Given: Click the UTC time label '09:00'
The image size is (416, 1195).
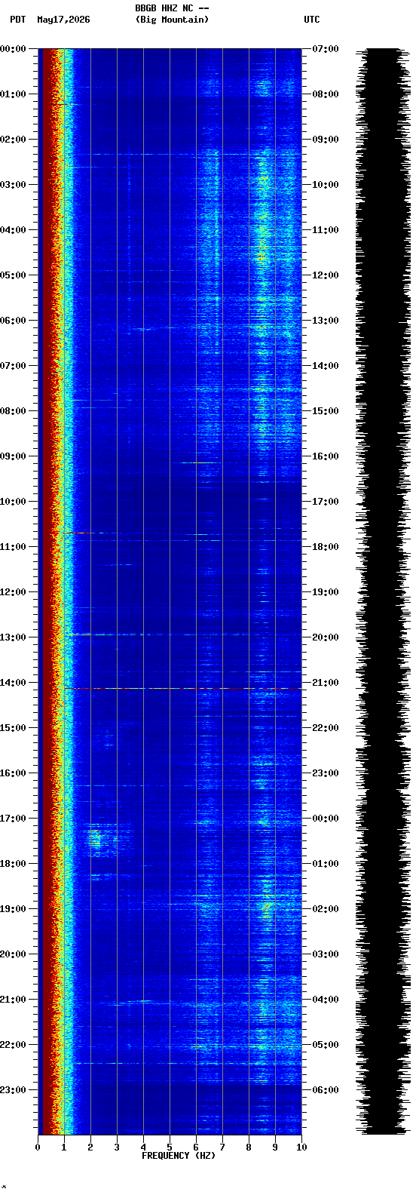Looking at the screenshot, I should click(x=326, y=140).
